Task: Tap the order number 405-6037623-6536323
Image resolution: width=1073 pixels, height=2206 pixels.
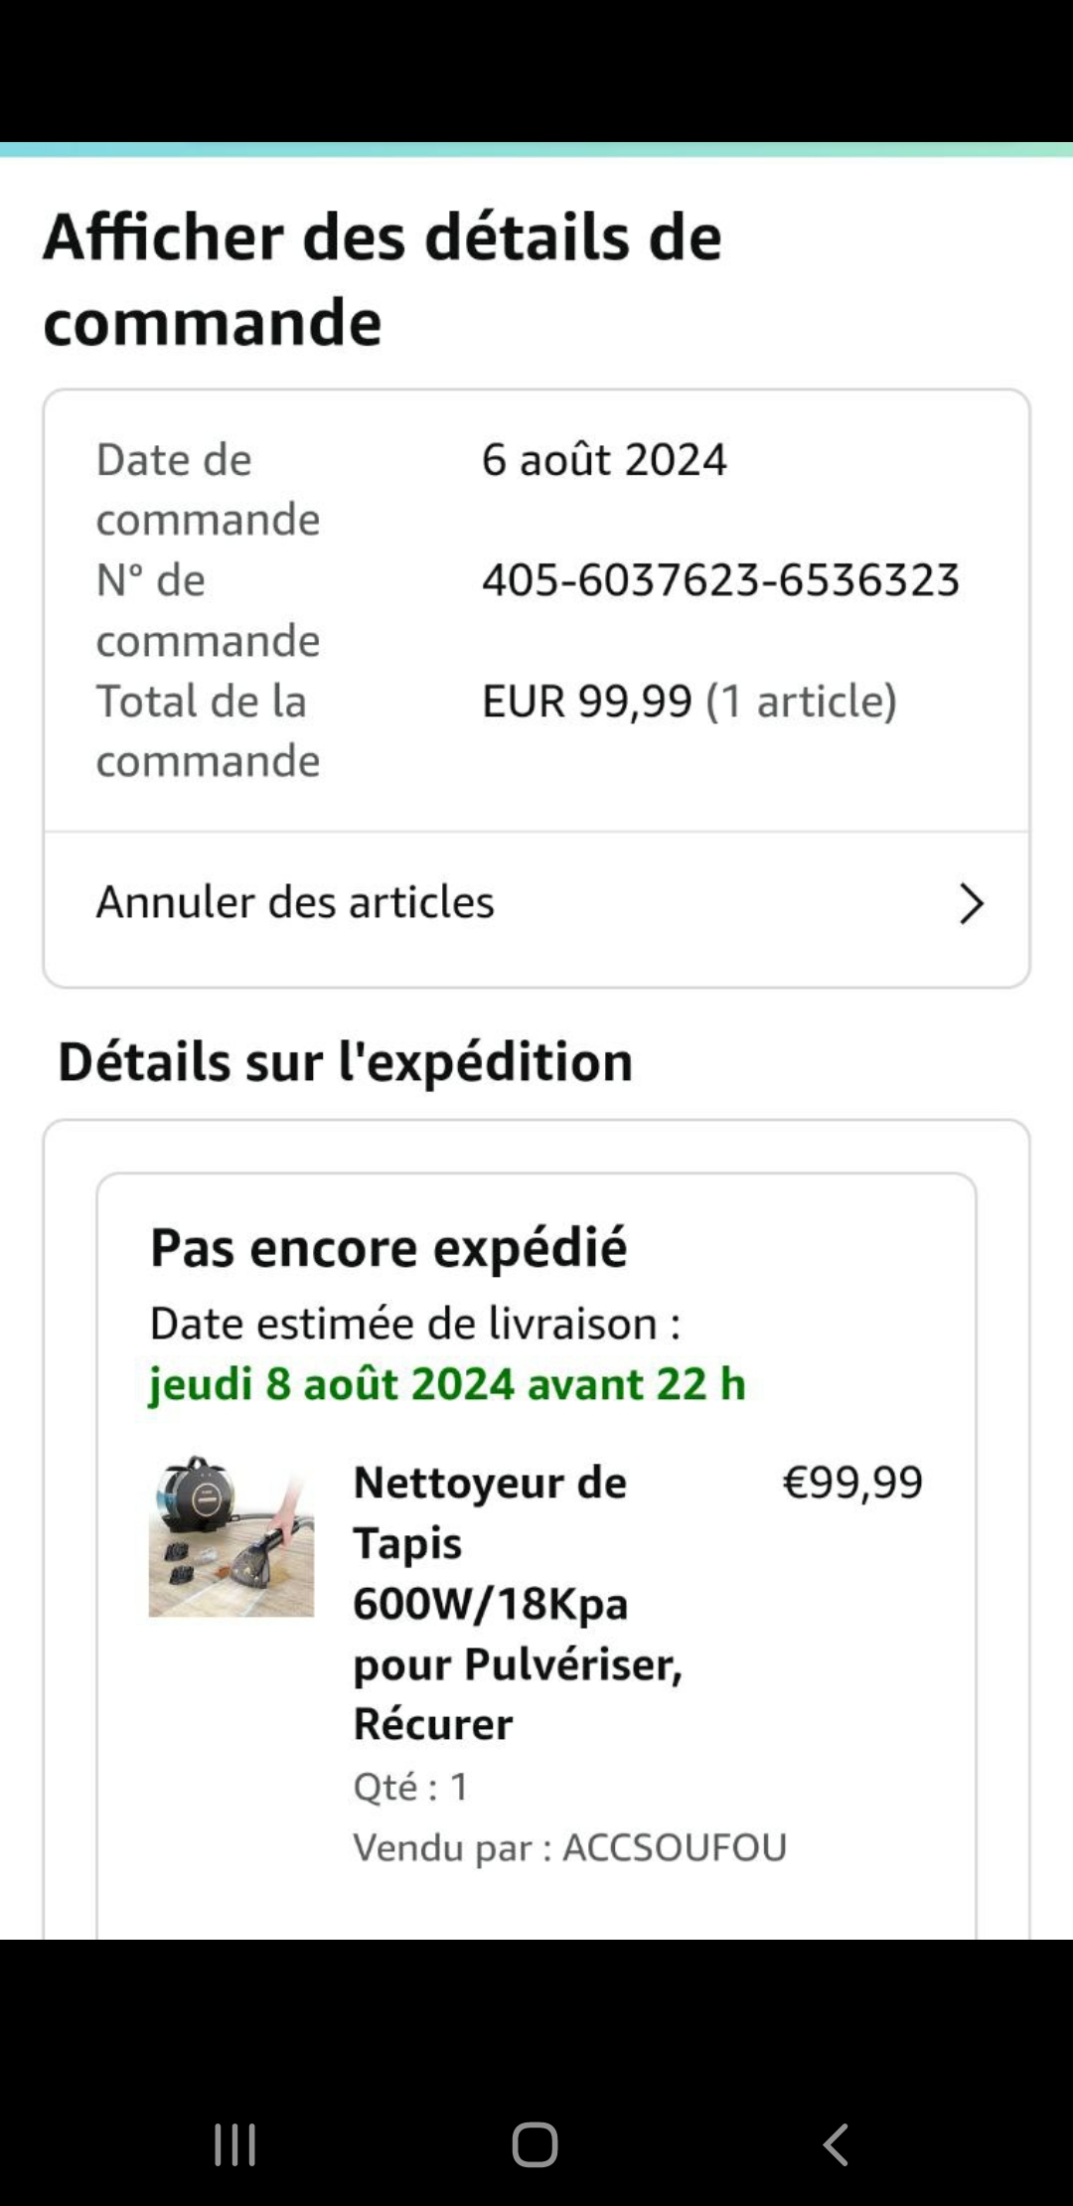Action: 721,580
